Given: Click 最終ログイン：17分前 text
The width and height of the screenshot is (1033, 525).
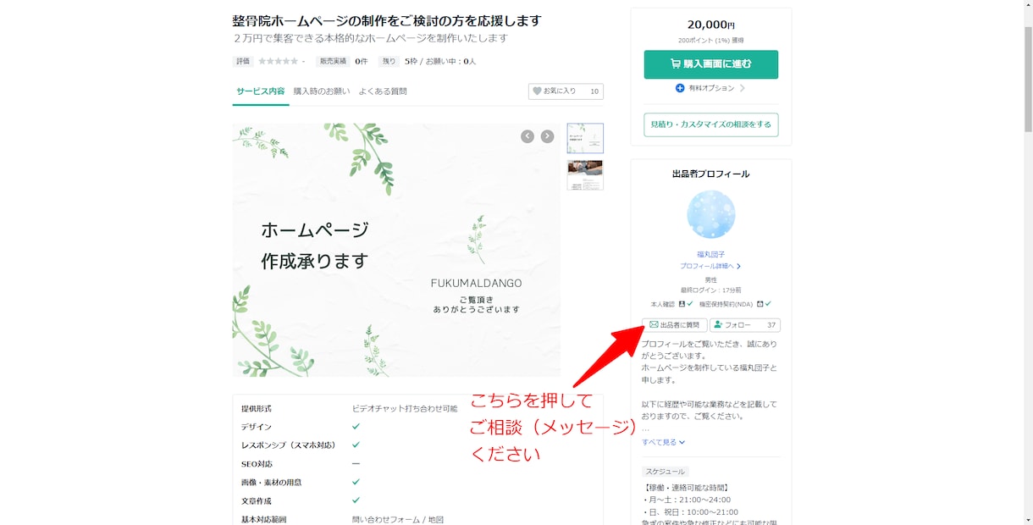Looking at the screenshot, I should click(710, 290).
